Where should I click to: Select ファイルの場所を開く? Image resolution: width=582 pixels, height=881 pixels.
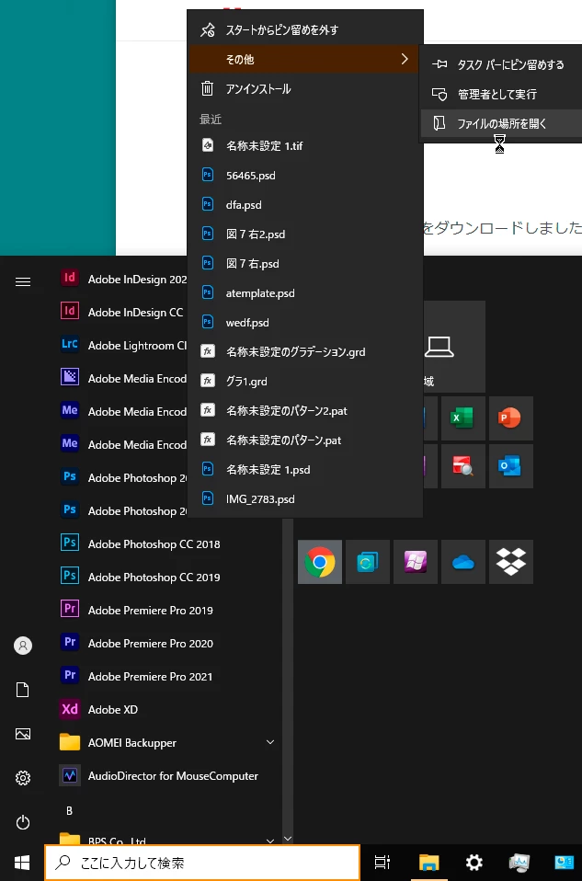pos(502,123)
